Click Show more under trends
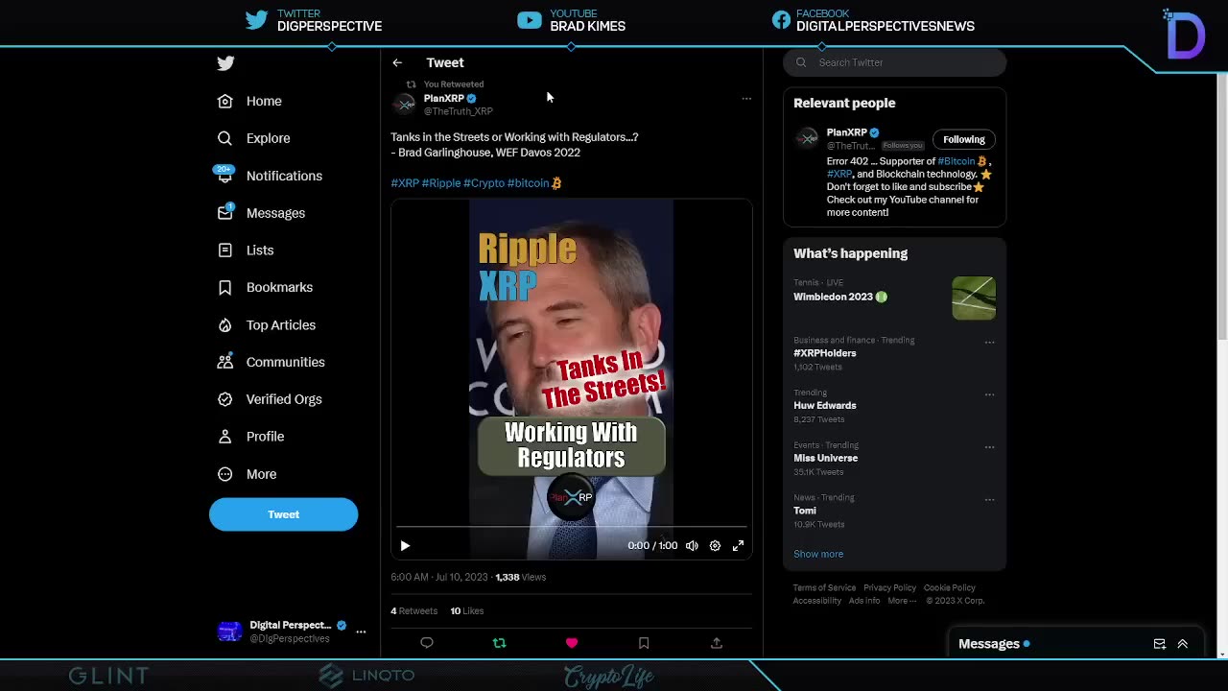 point(818,554)
